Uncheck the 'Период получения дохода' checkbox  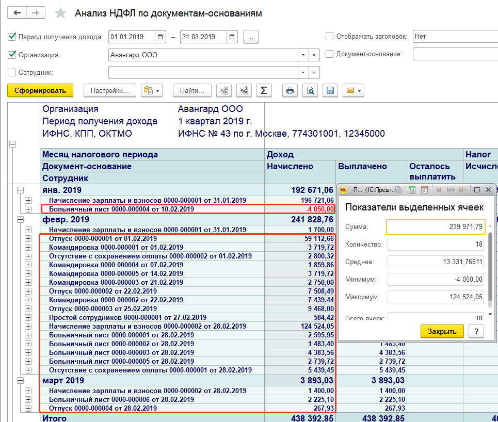click(12, 37)
